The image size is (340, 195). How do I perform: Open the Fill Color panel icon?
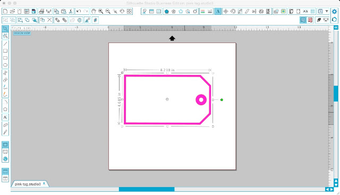point(166,11)
